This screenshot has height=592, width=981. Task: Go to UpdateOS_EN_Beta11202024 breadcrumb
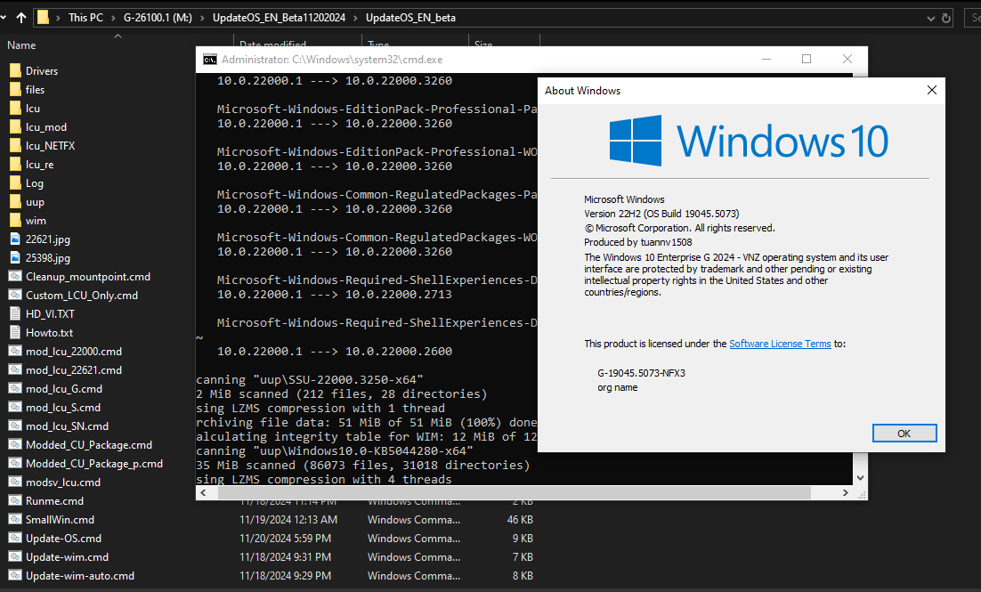[x=279, y=18]
